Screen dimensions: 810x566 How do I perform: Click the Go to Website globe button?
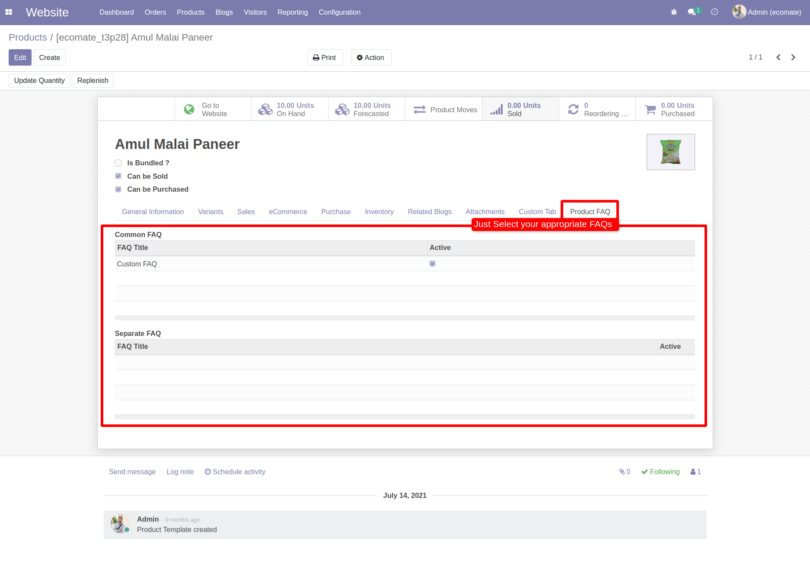[213, 109]
